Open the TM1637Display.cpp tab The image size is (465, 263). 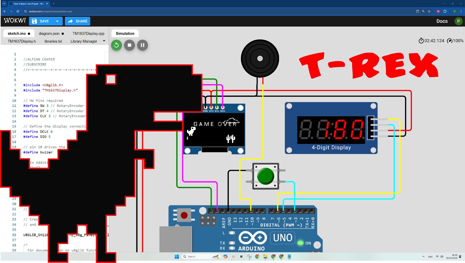(x=88, y=33)
